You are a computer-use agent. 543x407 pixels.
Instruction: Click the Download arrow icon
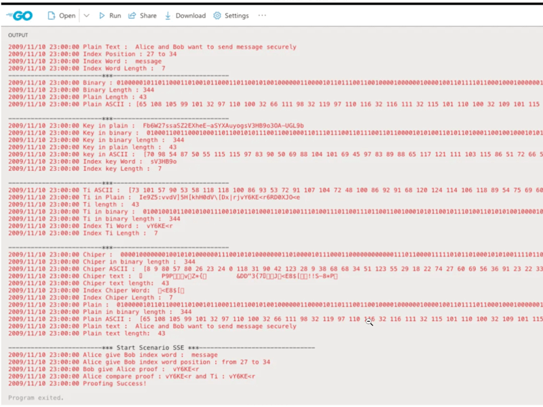click(x=168, y=16)
